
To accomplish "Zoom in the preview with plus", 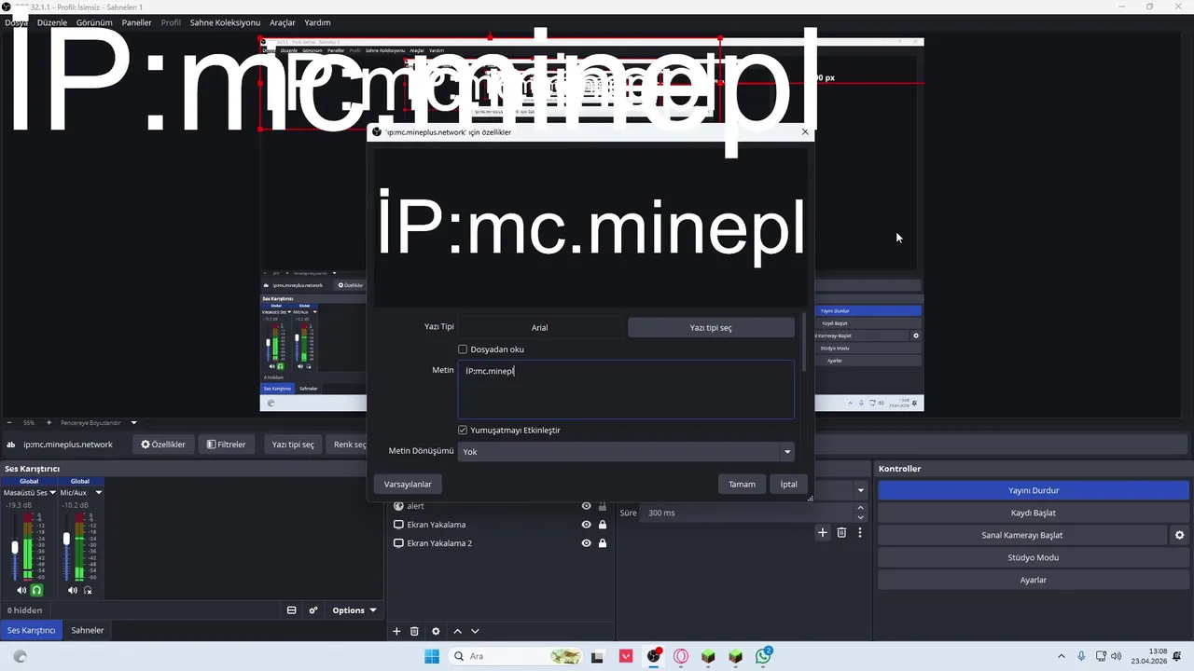I will click(x=49, y=422).
